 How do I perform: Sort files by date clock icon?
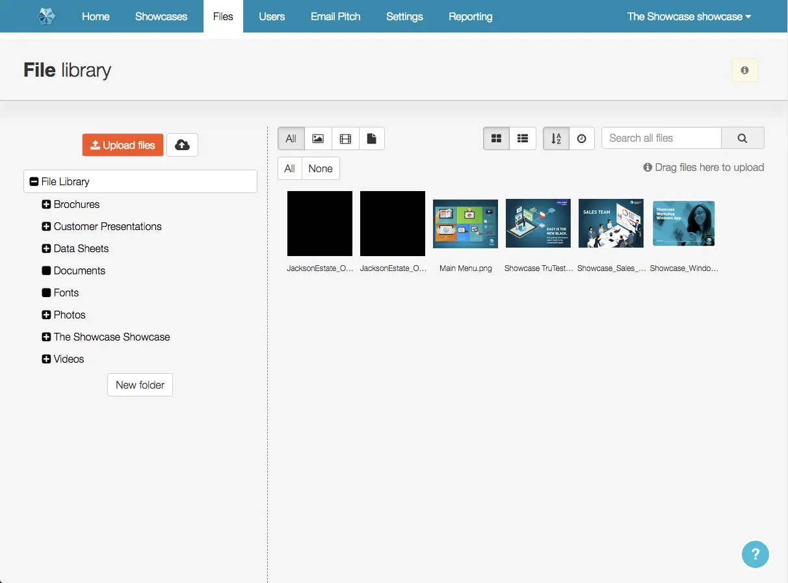pos(582,138)
